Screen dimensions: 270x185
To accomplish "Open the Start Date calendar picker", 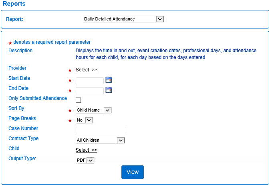I will pos(108,80).
